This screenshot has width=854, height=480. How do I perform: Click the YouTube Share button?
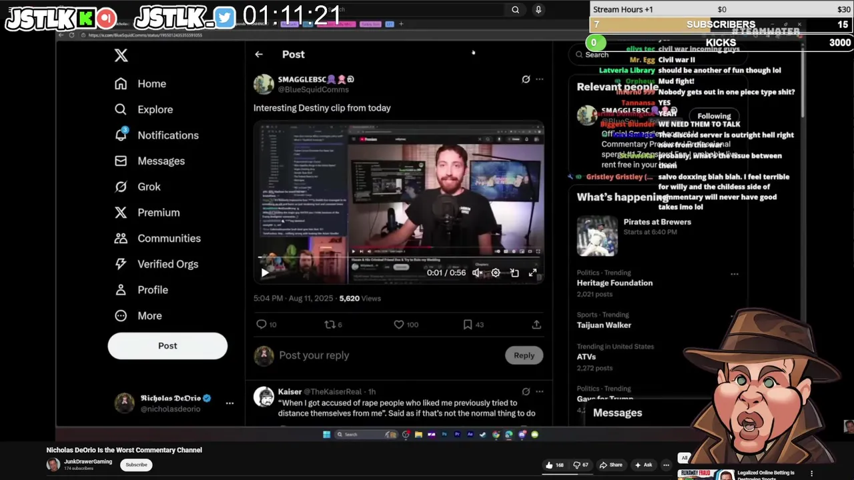coord(610,465)
